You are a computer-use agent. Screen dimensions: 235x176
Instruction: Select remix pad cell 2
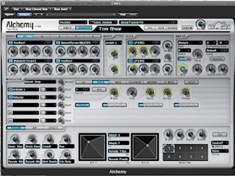click(x=180, y=148)
